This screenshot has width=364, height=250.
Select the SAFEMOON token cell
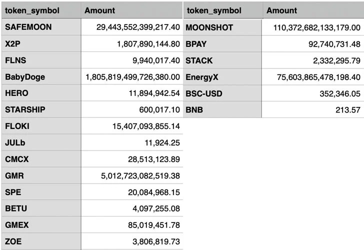coord(28,27)
